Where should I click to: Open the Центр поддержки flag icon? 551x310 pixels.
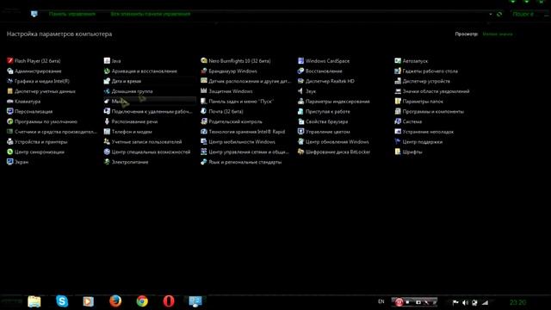tap(398, 142)
